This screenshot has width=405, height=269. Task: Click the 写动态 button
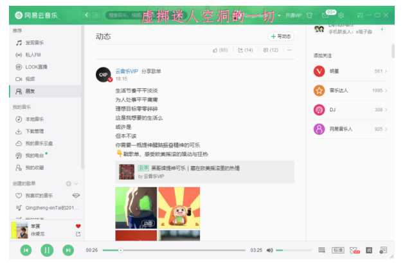point(281,37)
